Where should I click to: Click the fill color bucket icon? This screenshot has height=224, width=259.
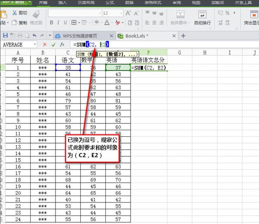click(97, 22)
